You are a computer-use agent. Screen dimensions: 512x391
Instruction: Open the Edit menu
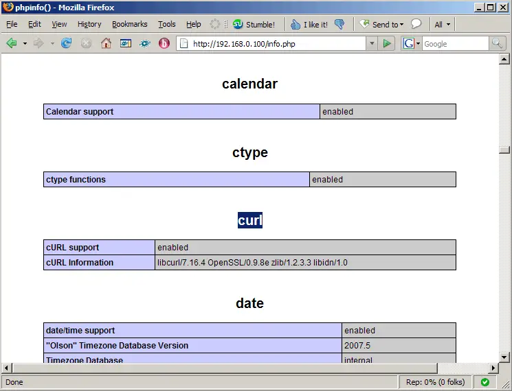34,24
